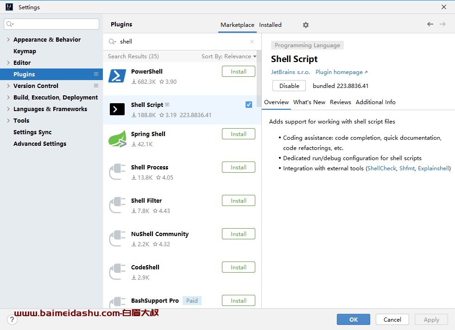Click the CodeShell plug icon
455x330 pixels.
pyautogui.click(x=117, y=272)
